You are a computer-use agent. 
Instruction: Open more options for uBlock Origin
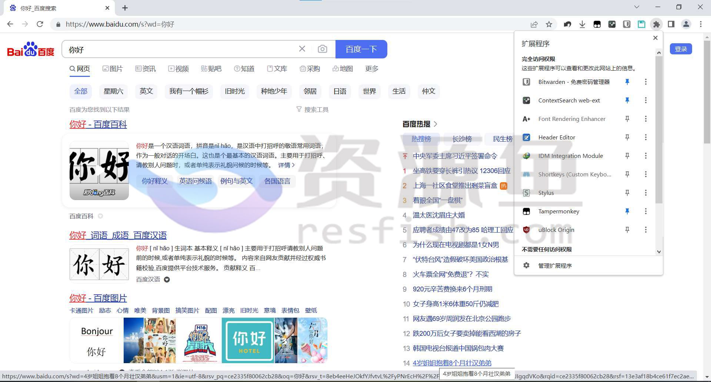coord(646,230)
